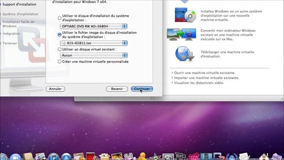Click the window resize grip at bottom-right corner
Viewport: 284px width, 160px height.
(x=281, y=99)
